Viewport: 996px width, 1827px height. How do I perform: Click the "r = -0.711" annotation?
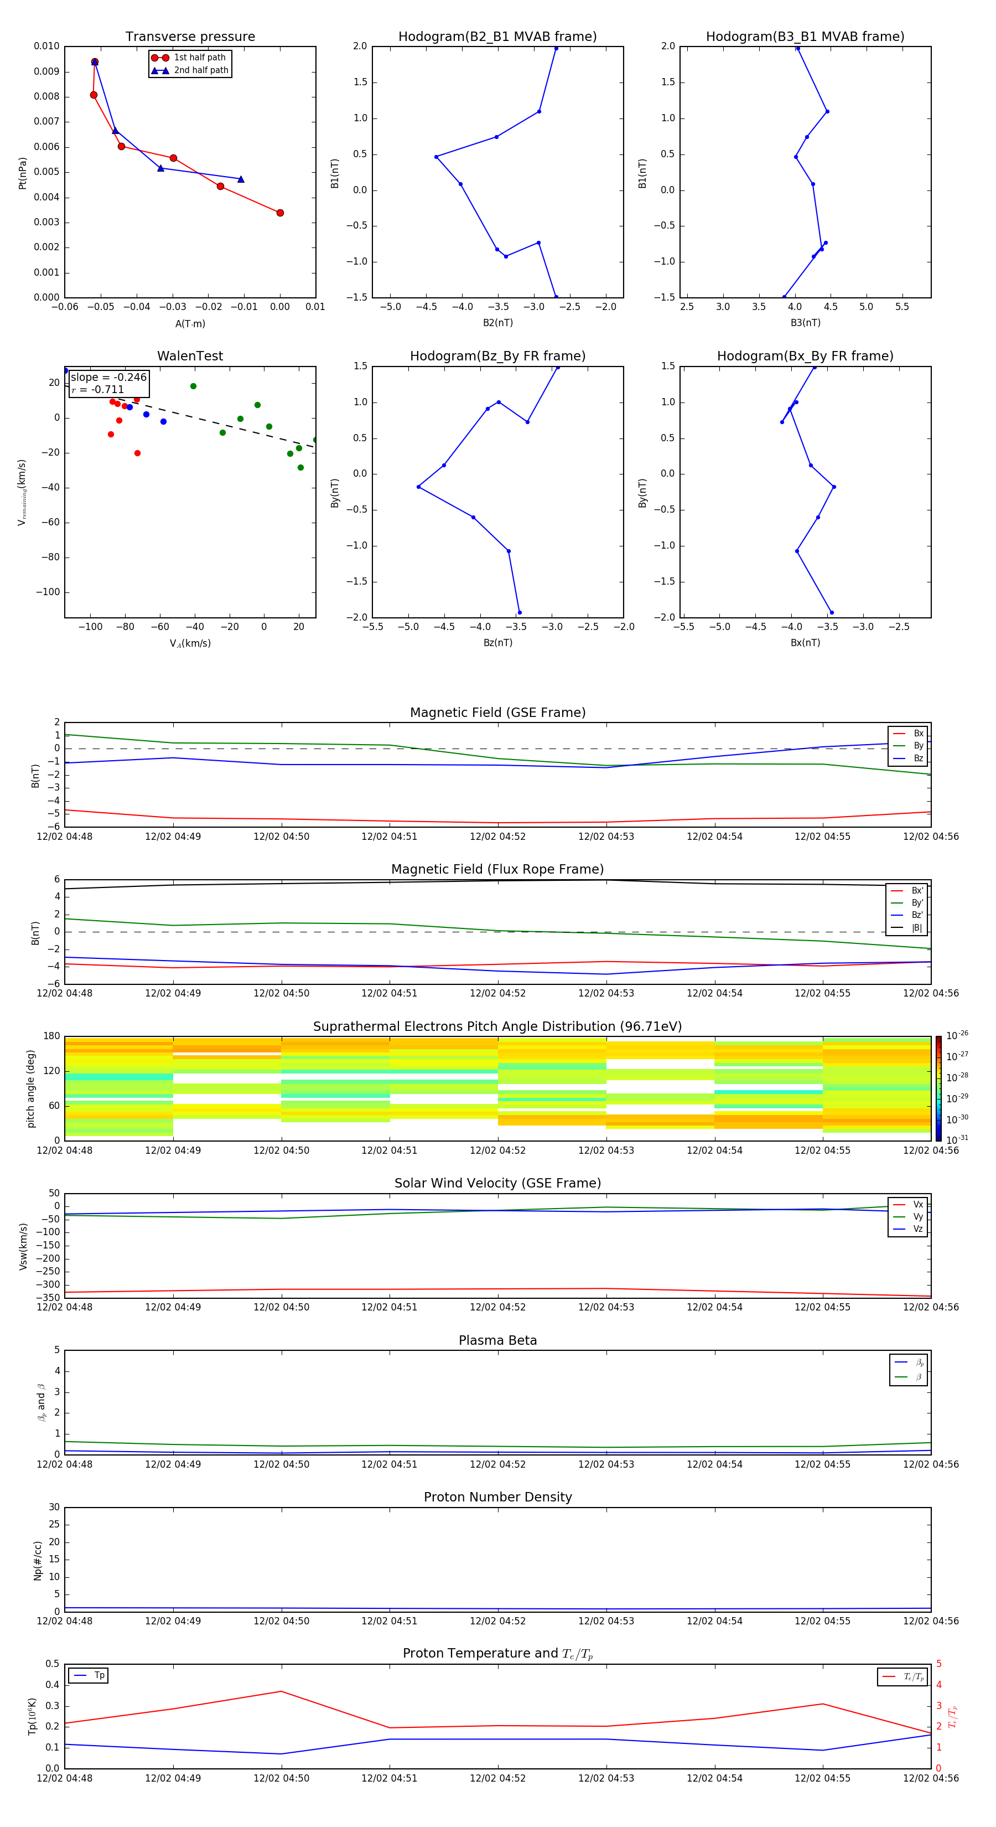pyautogui.click(x=98, y=389)
